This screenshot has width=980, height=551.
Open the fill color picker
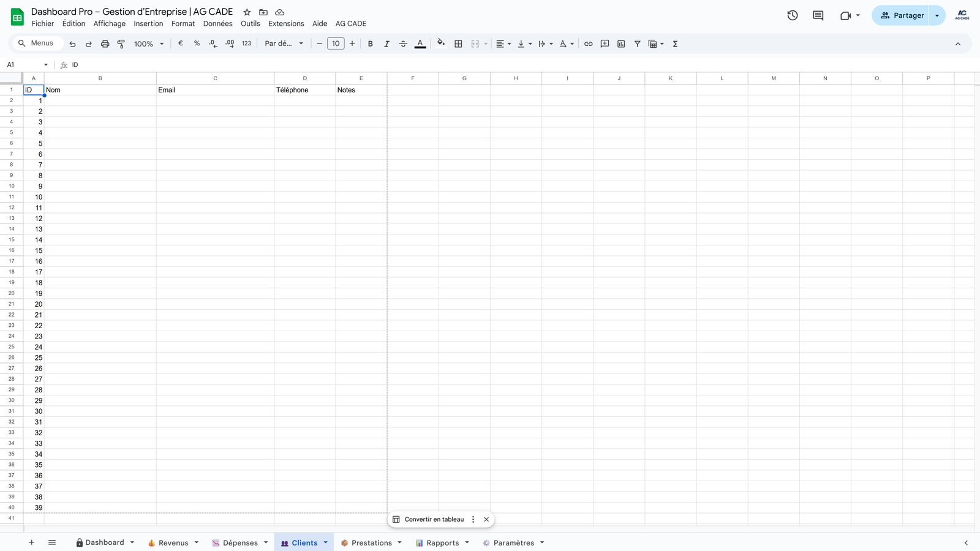440,44
